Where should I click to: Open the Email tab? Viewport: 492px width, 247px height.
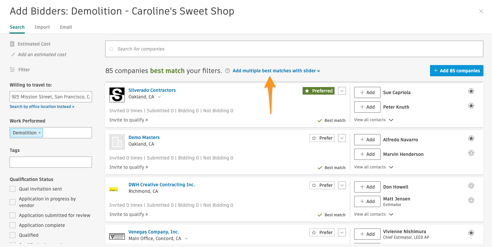click(66, 27)
